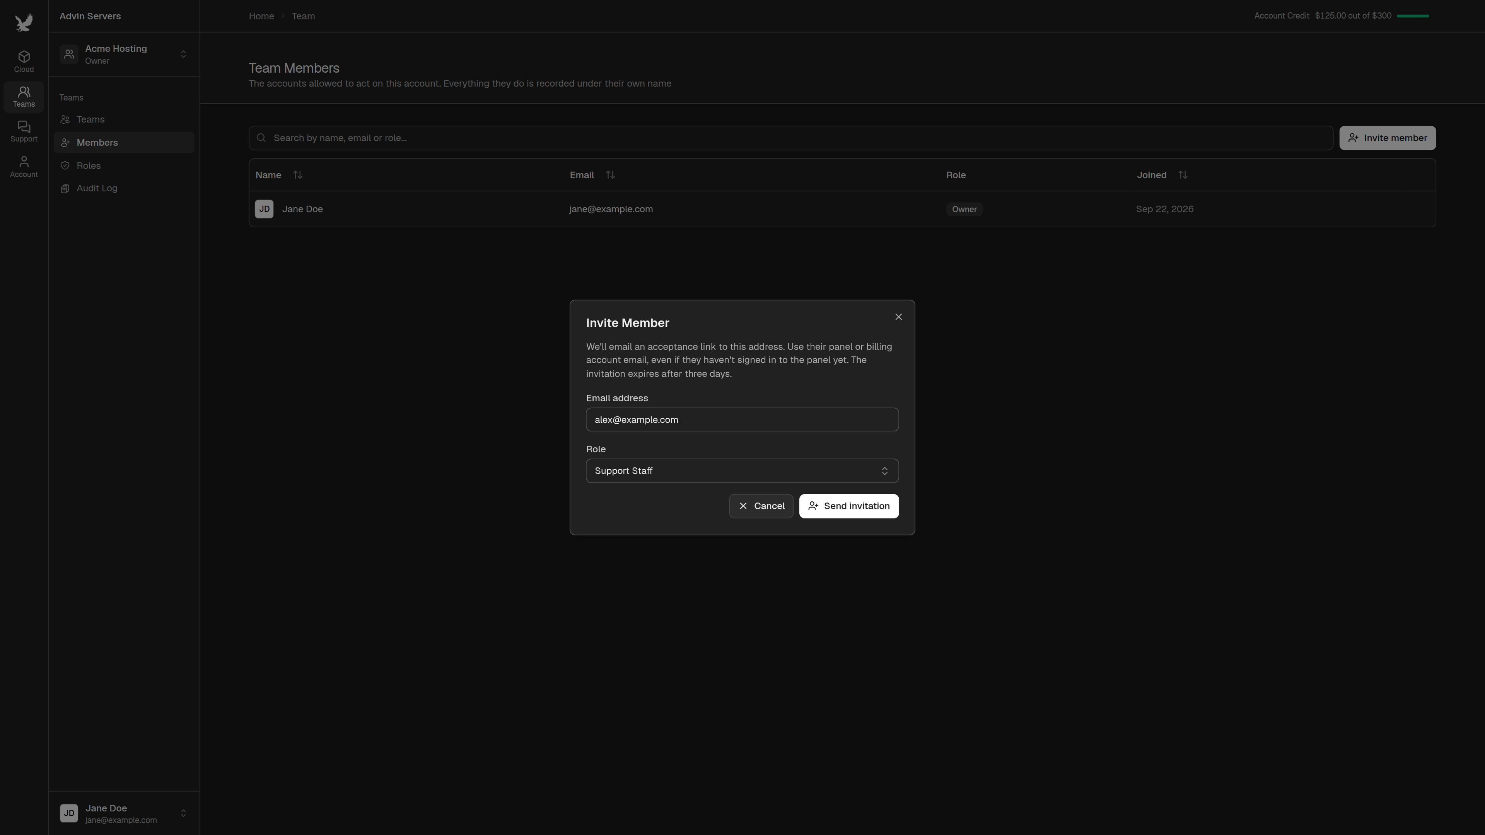Click the JD avatar at sidebar bottom
Screen dimensions: 1485x835
pyautogui.click(x=68, y=813)
